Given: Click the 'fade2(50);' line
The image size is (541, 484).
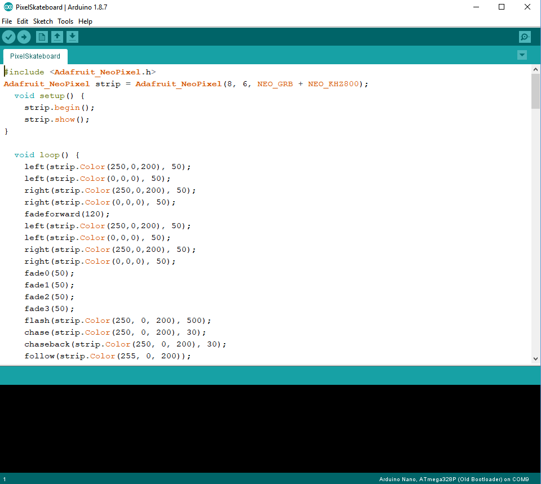Looking at the screenshot, I should coord(50,297).
